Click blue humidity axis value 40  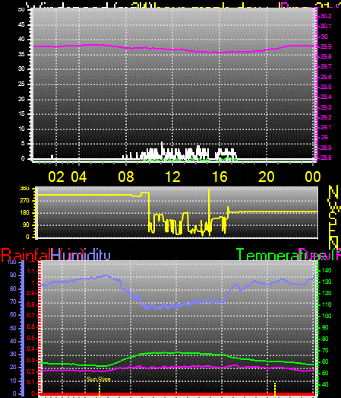[x=13, y=341]
